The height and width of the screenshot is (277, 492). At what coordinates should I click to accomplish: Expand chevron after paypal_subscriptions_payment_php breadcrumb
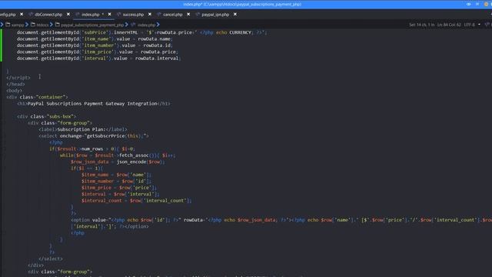pos(126,25)
